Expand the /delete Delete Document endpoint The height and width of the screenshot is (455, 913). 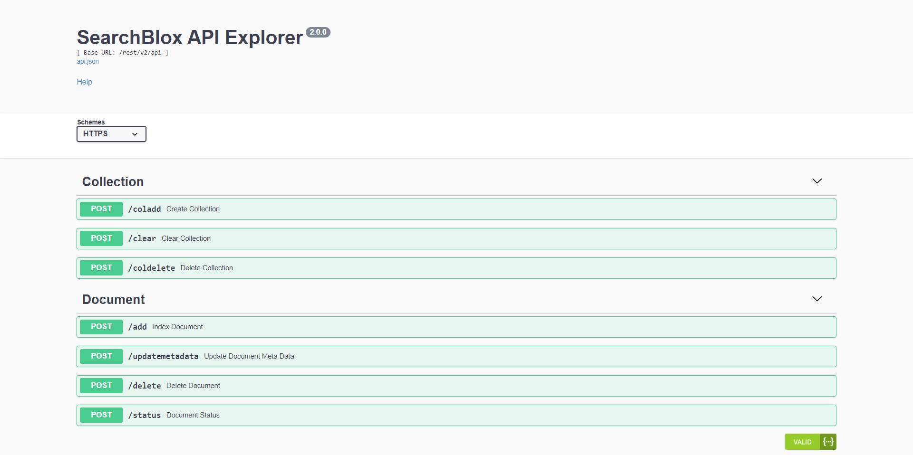pyautogui.click(x=456, y=386)
